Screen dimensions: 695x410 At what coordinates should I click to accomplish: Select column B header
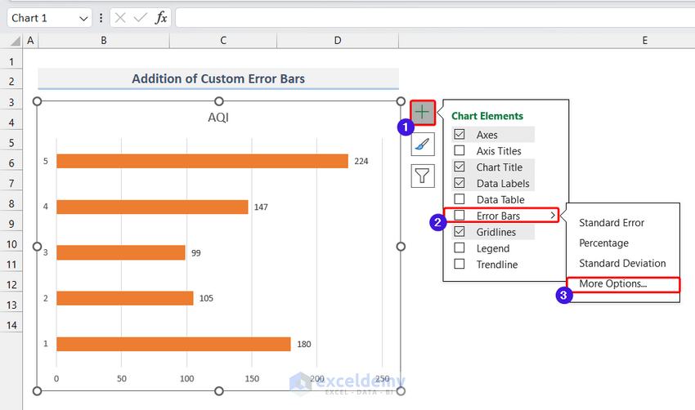click(x=104, y=41)
